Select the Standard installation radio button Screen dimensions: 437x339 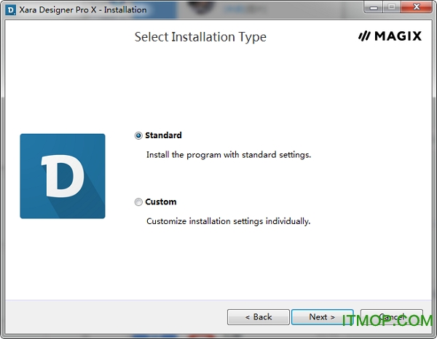(138, 135)
